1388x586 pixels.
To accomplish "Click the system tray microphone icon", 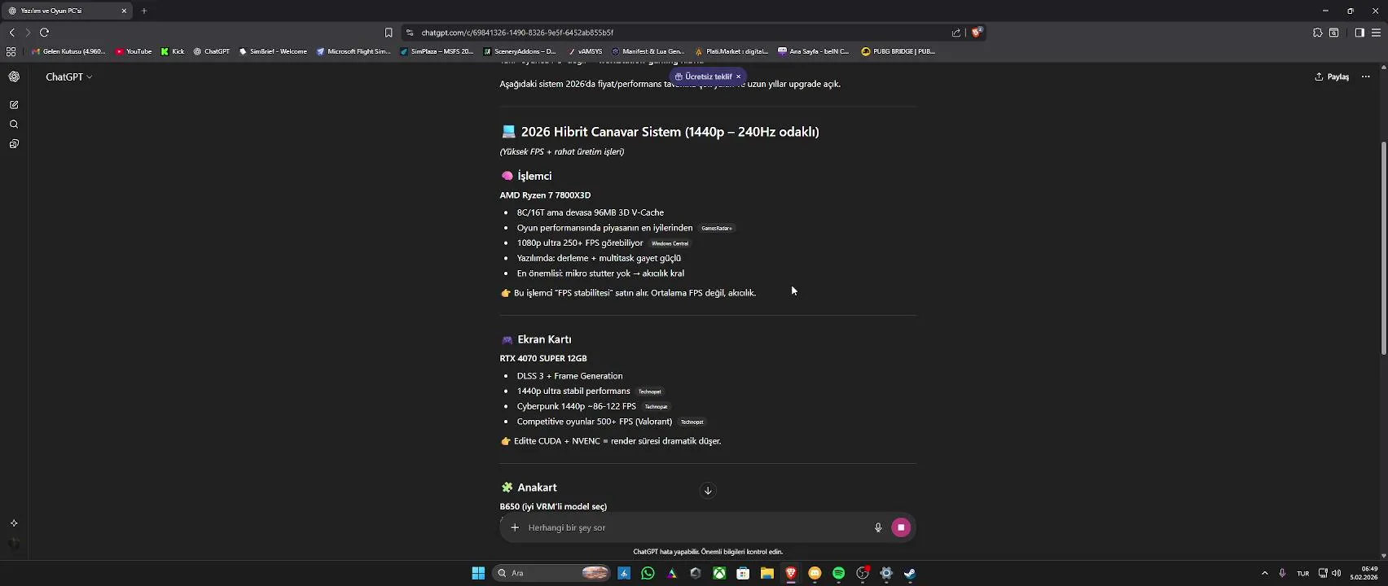I will click(1282, 573).
